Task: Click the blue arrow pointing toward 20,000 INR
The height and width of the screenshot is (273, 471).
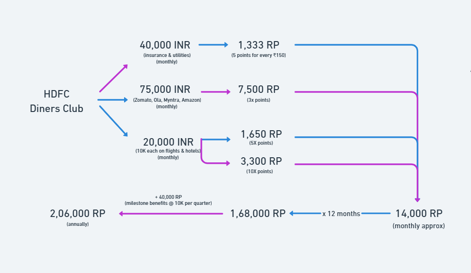Action: point(114,121)
